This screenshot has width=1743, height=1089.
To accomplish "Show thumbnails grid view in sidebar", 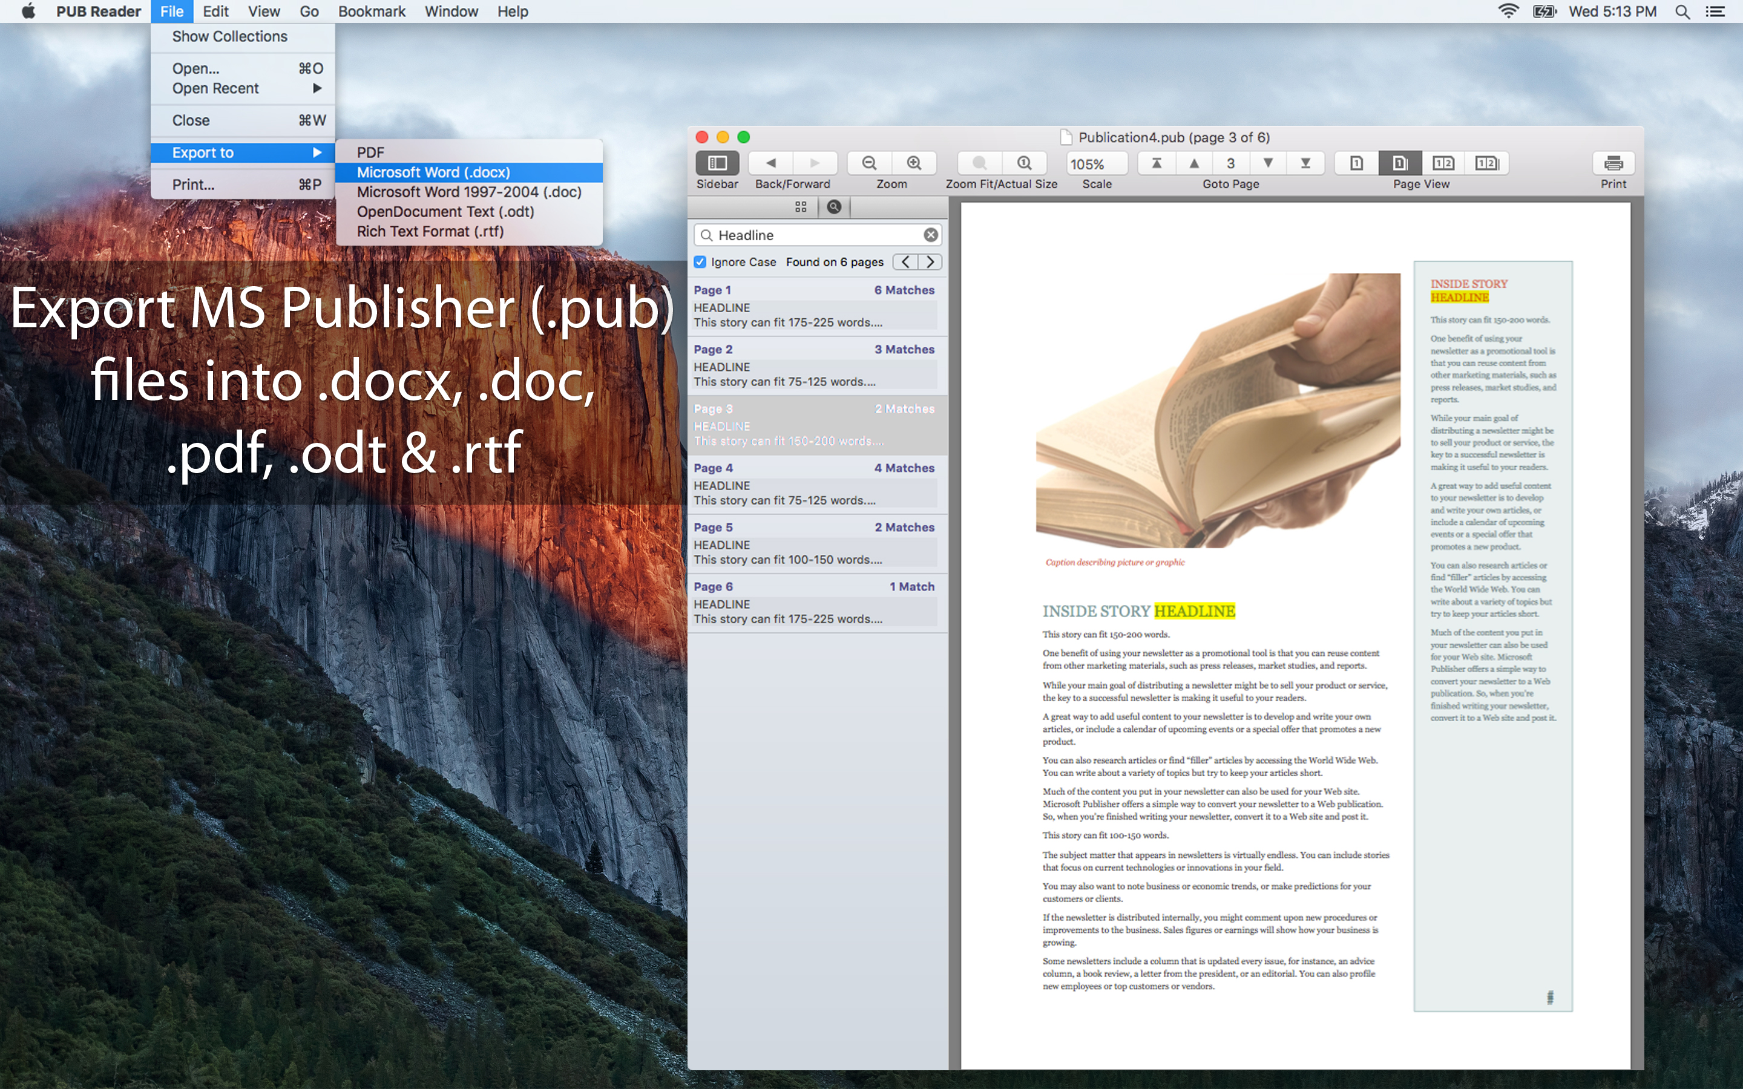I will 800,208.
